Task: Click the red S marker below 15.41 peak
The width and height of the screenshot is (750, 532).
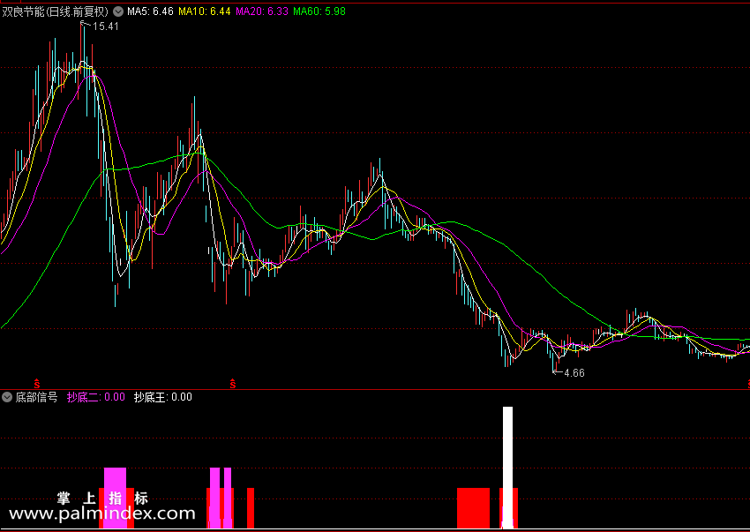Action: point(36,383)
